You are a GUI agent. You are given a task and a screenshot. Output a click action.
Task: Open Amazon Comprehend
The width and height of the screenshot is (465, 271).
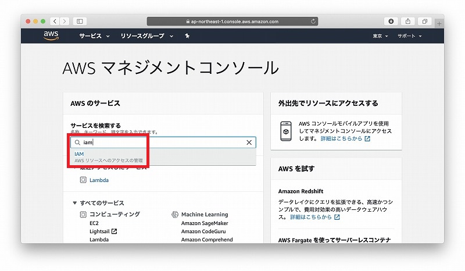tap(207, 240)
